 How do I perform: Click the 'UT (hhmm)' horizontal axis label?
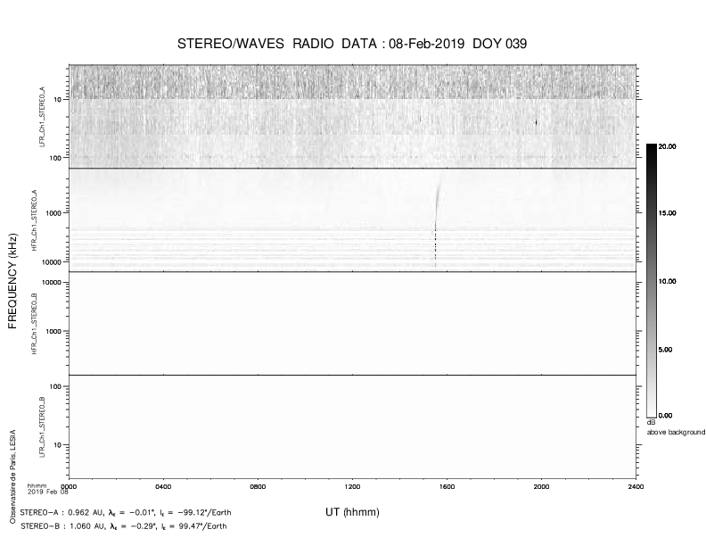pyautogui.click(x=352, y=512)
